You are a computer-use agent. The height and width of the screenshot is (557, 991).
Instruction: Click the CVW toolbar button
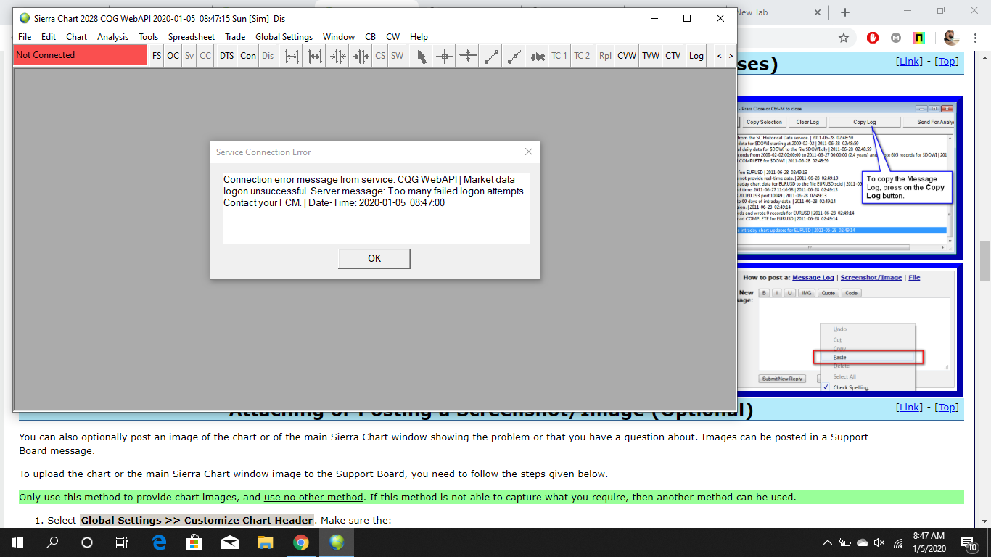click(627, 56)
